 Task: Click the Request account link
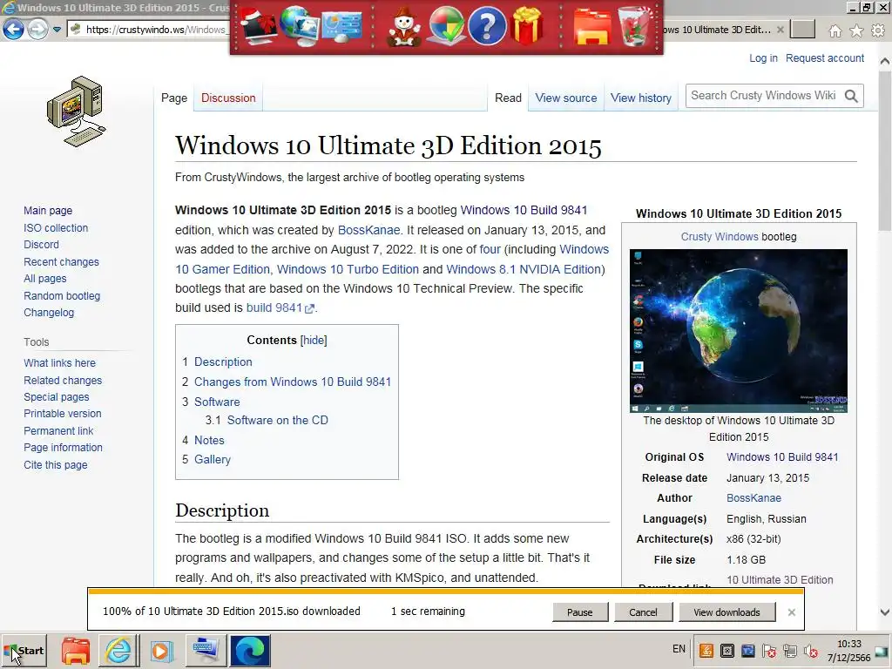824,58
